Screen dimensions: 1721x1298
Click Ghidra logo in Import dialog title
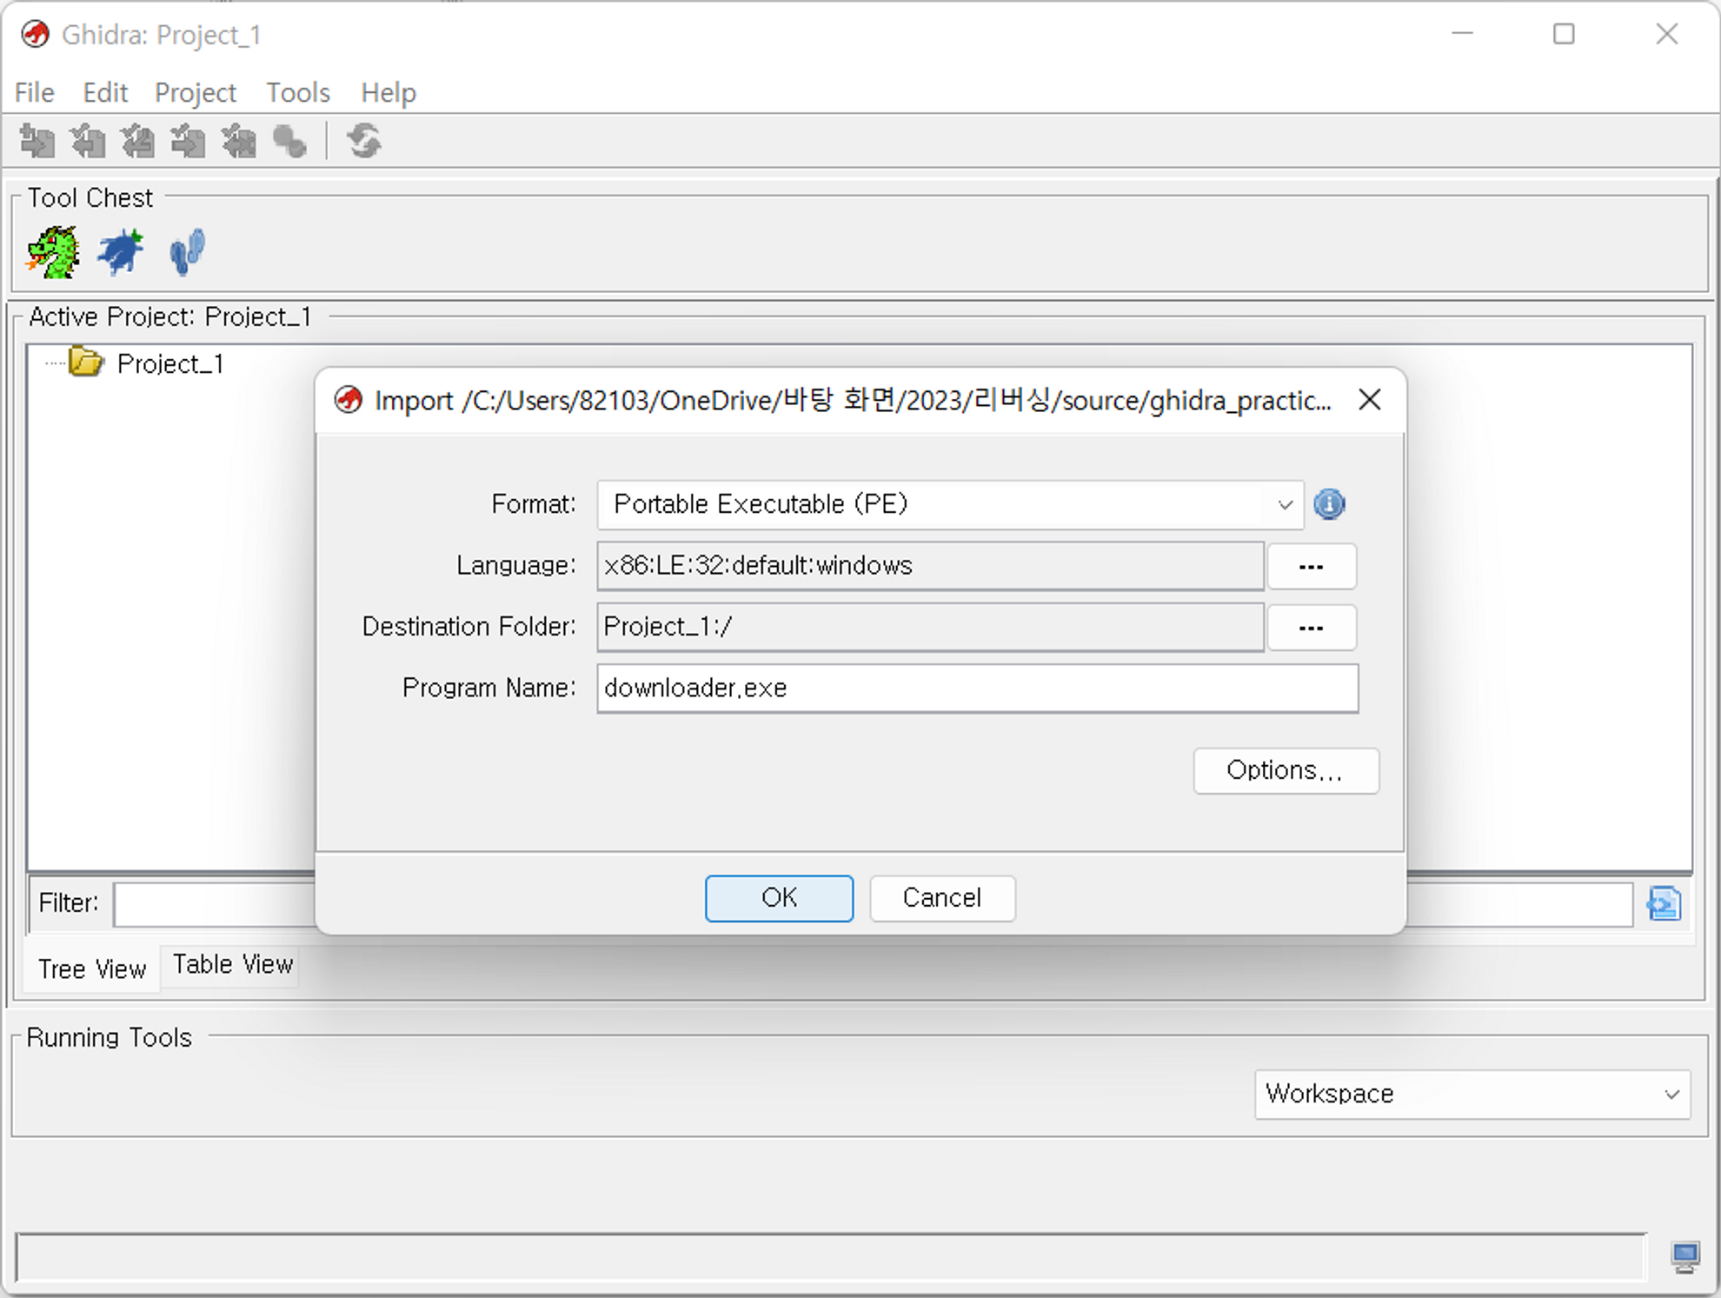[x=349, y=400]
